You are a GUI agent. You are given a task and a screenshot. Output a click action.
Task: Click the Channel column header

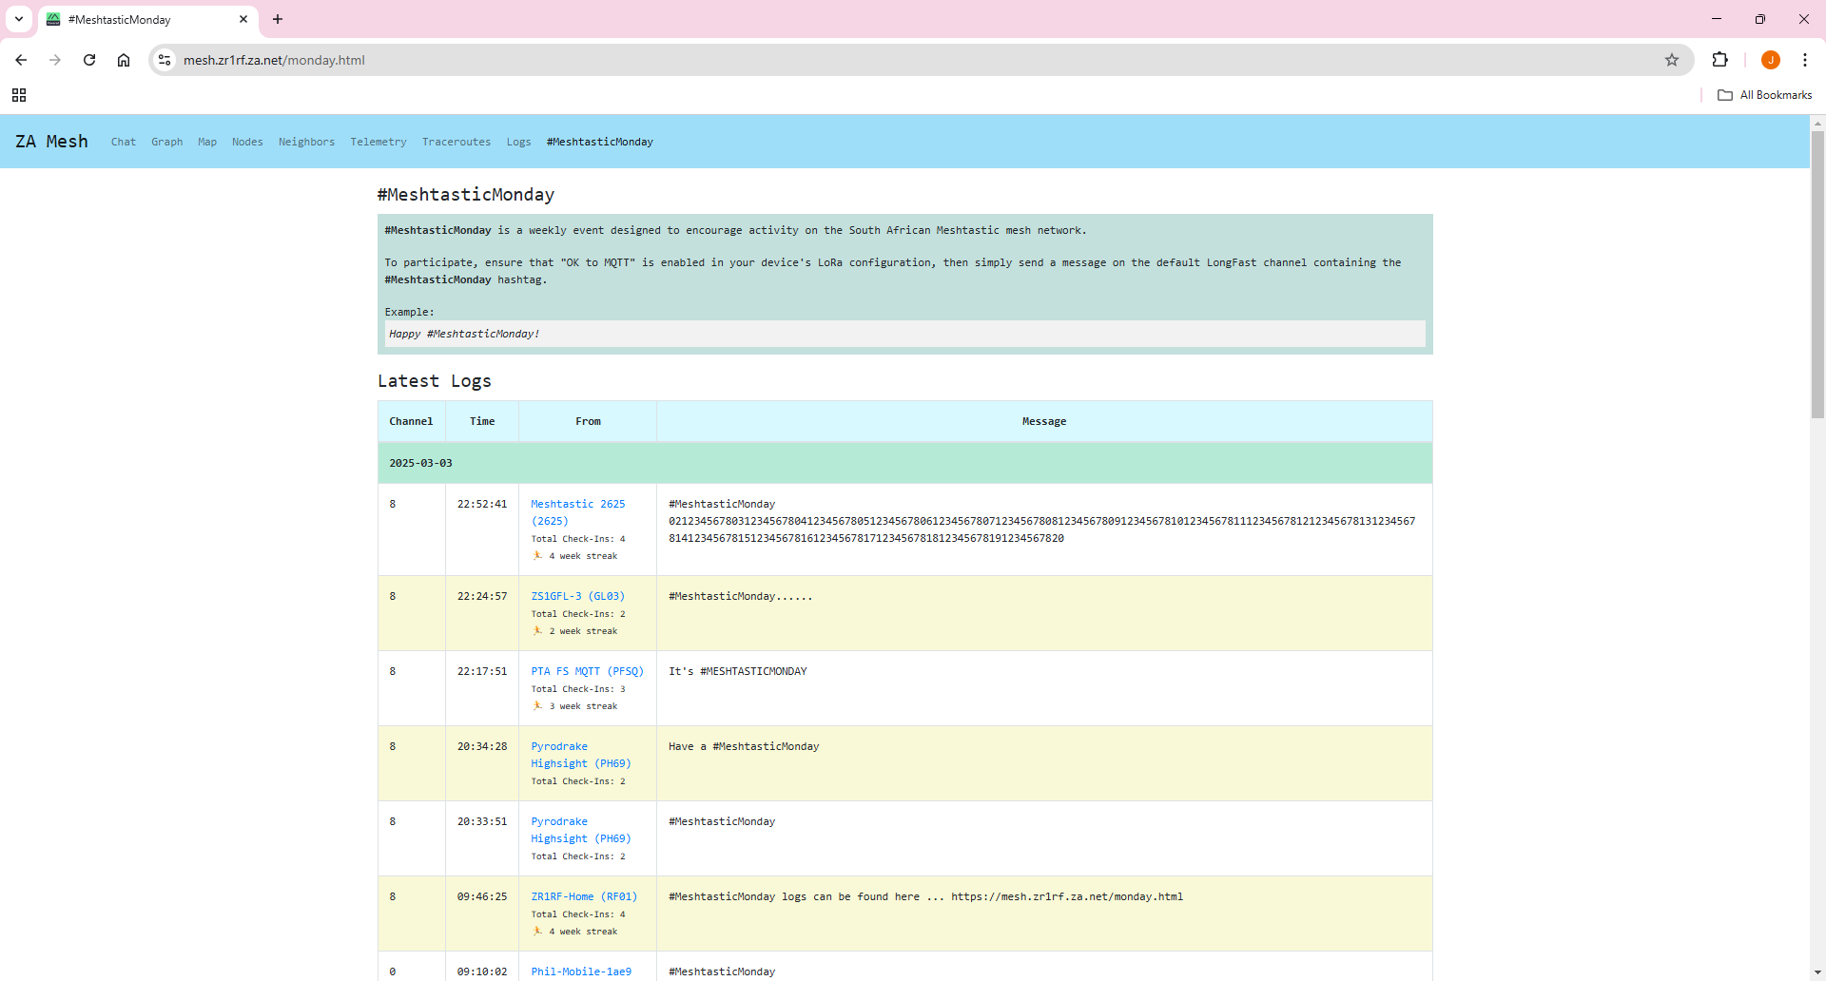411,421
